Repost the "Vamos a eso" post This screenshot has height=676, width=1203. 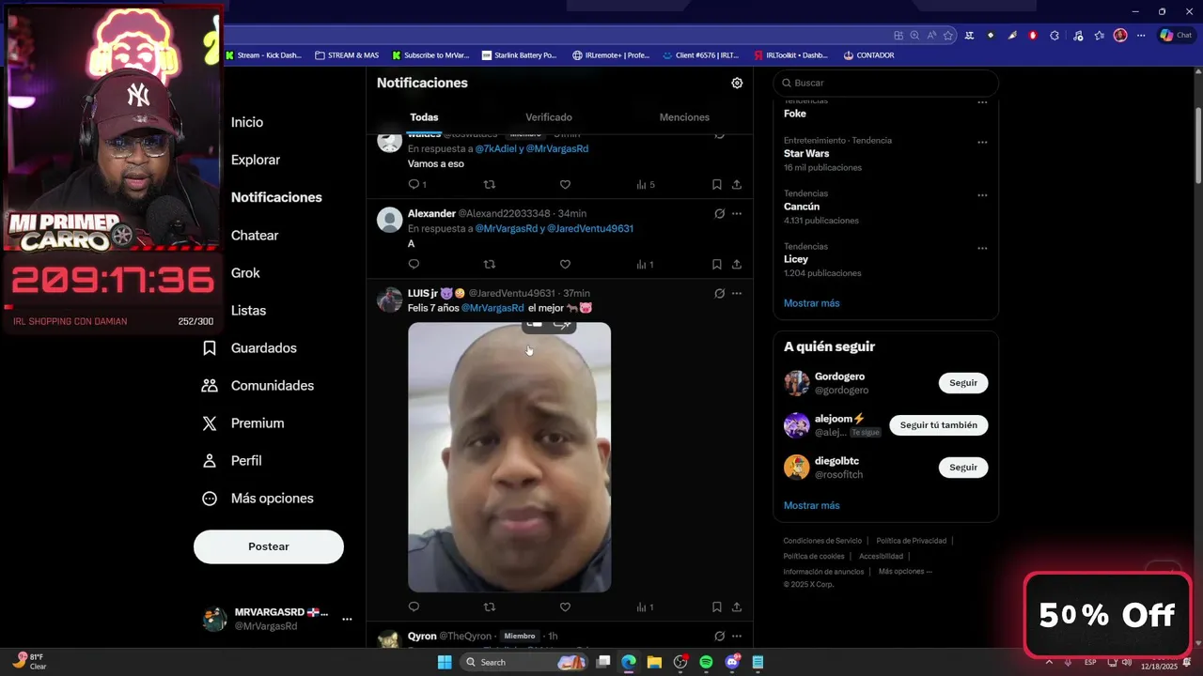tap(489, 185)
